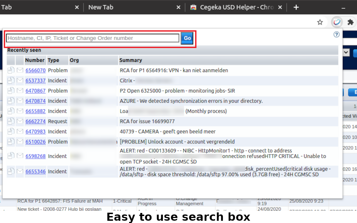Screen dimensions: 357x223
Task: Open ticket link 6662274
Action: (35, 122)
